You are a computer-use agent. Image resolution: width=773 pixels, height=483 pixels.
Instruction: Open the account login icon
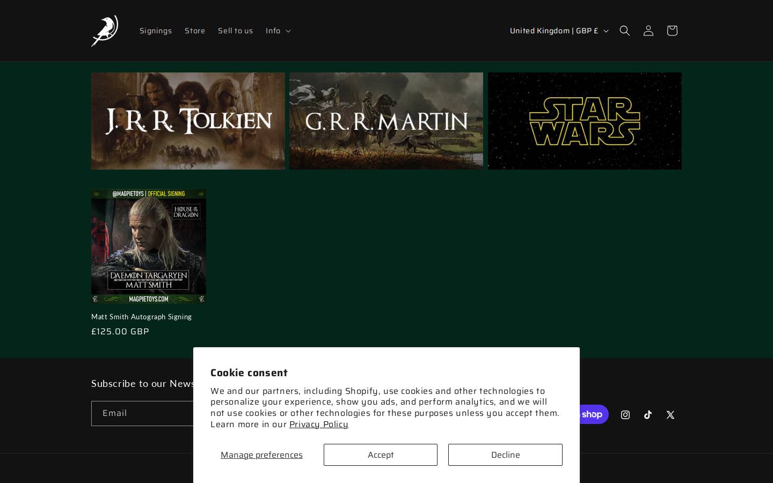tap(648, 31)
